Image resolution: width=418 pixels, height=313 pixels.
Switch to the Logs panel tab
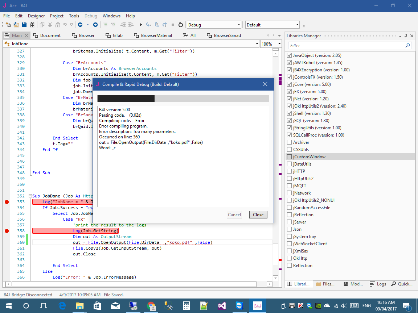pos(378,284)
